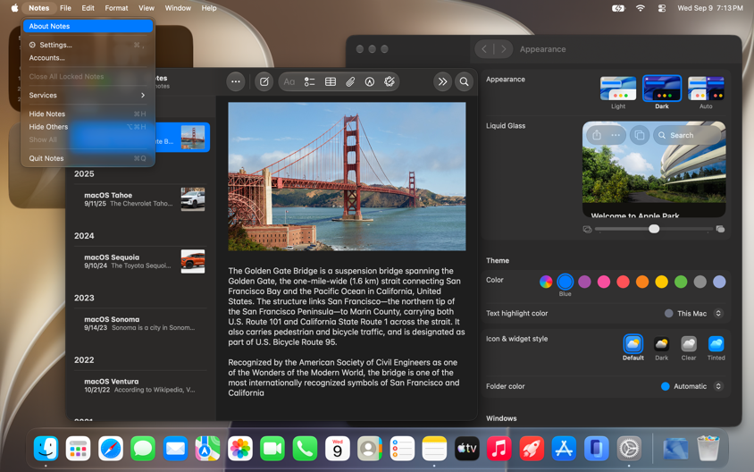The height and width of the screenshot is (472, 754).
Task: Open the macOS Ventura note
Action: (x=140, y=385)
